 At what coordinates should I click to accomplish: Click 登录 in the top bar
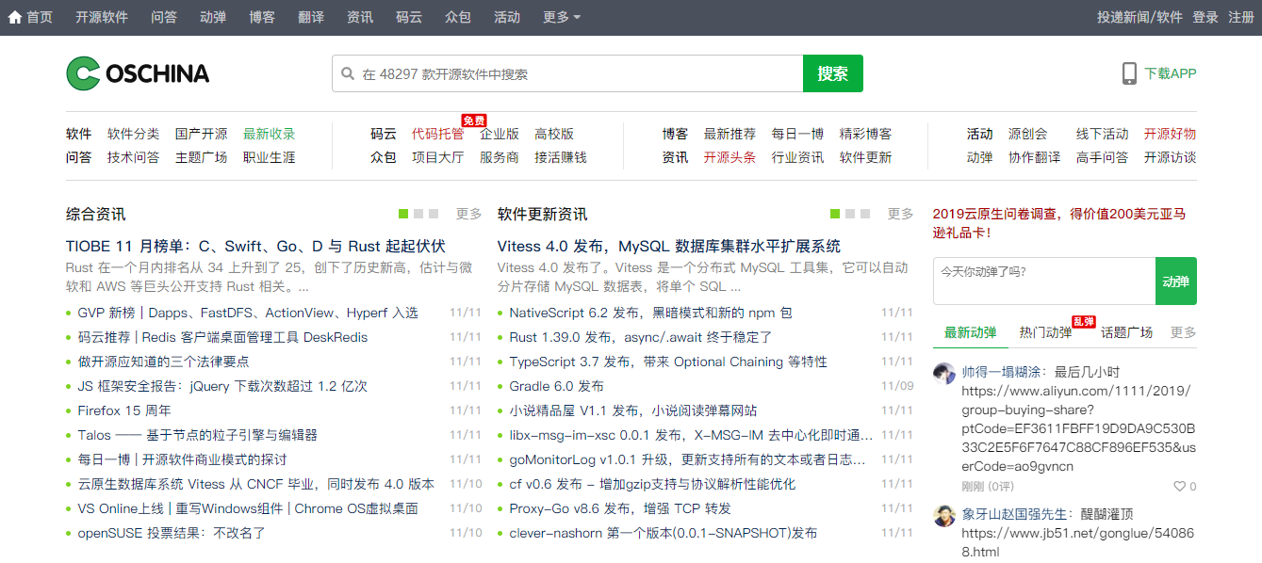point(1205,17)
